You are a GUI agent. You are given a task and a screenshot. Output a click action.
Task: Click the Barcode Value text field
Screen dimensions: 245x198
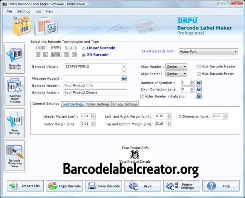click(x=93, y=69)
